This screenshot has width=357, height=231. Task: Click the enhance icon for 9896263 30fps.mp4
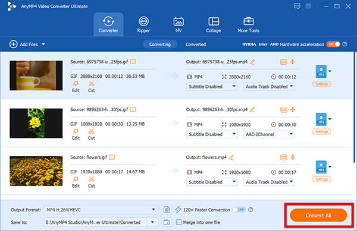pos(293,109)
